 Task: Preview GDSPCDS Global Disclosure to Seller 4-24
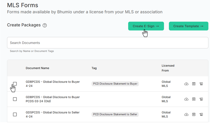pyautogui.click(x=194, y=115)
